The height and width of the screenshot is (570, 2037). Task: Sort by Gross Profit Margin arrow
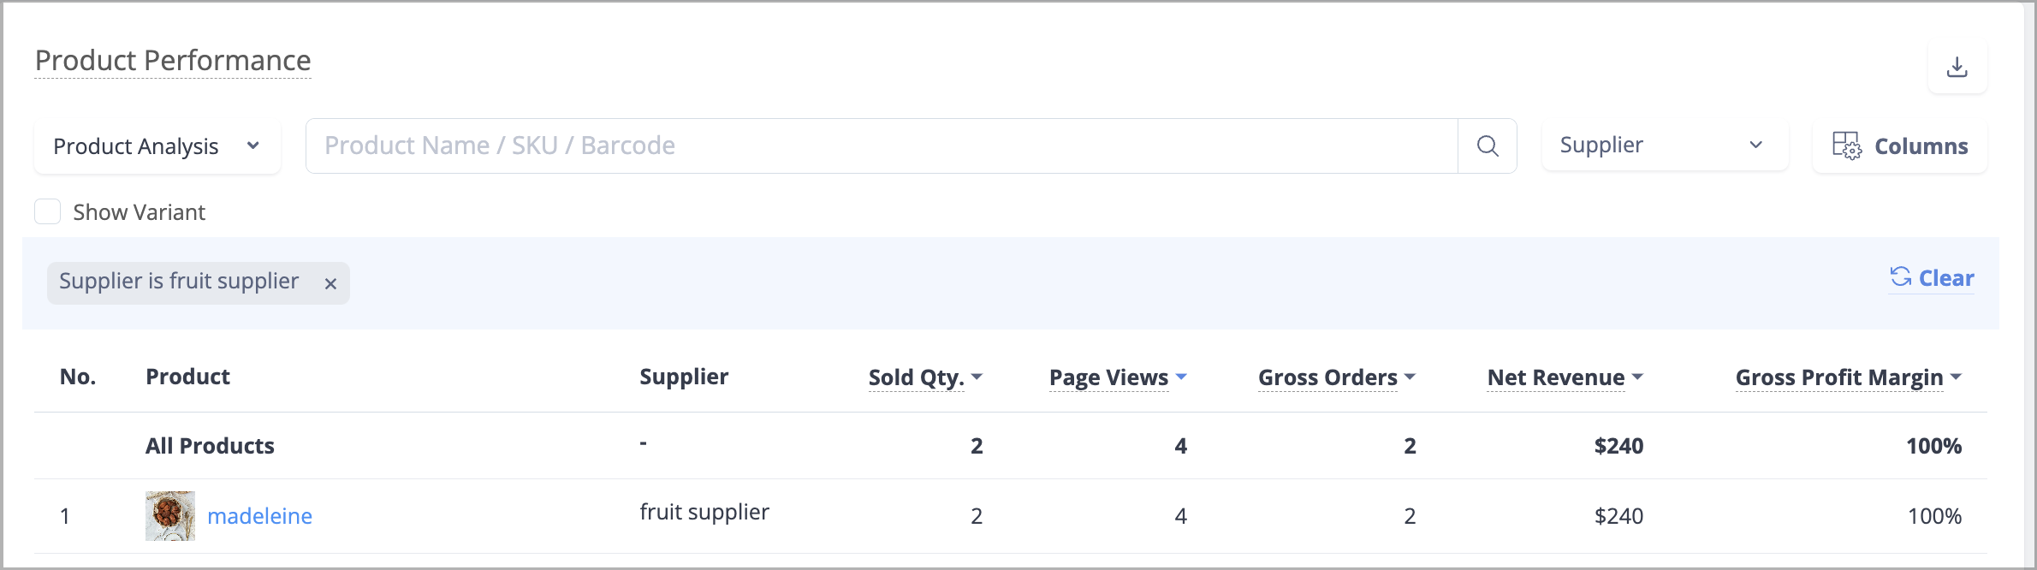coord(1957,377)
